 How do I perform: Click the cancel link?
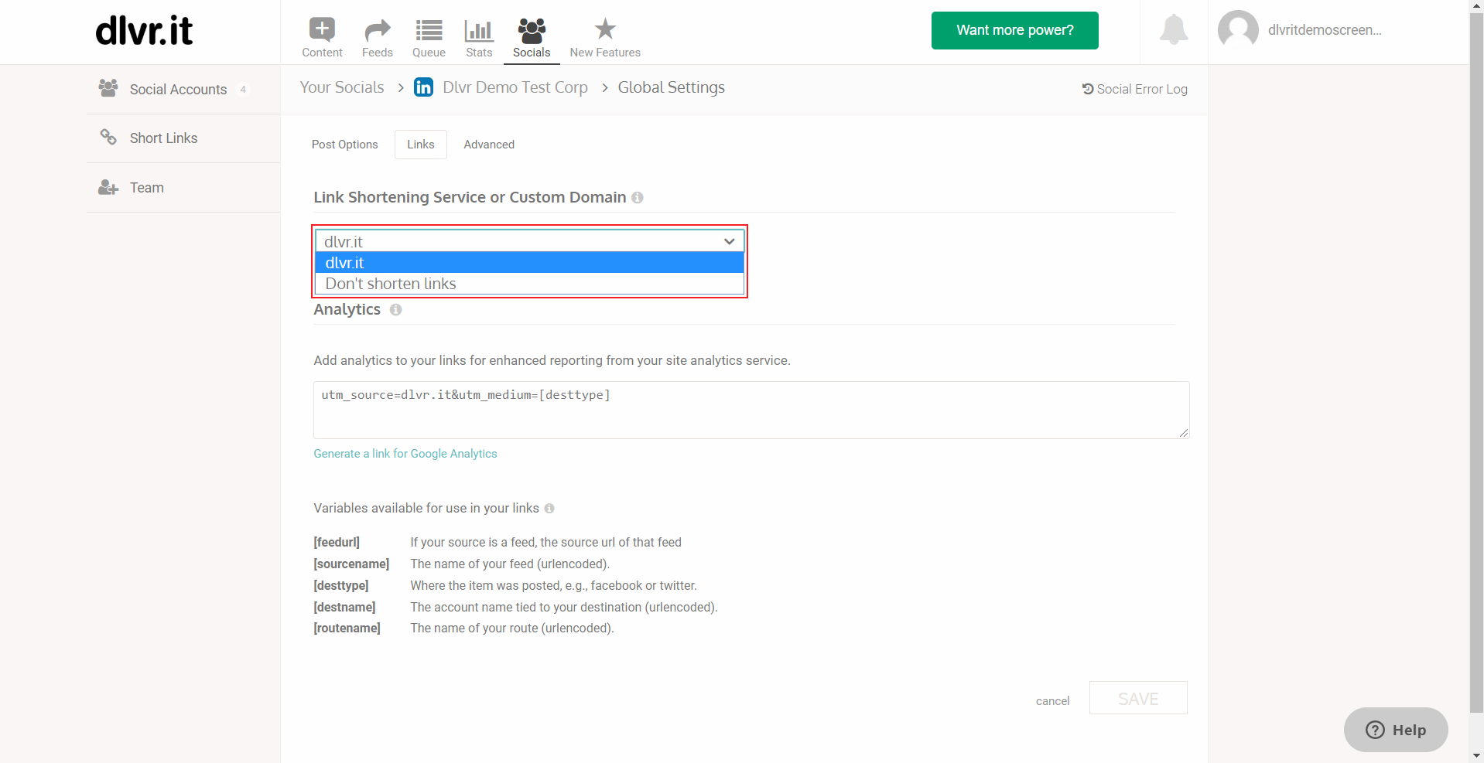(x=1052, y=701)
